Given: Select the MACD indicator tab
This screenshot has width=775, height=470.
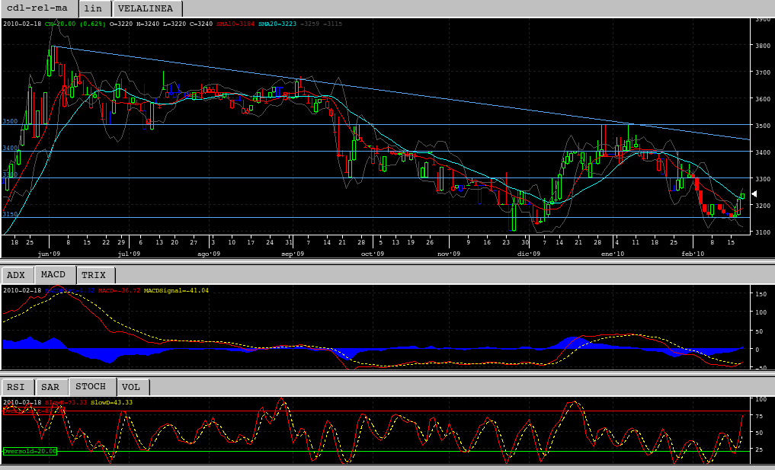Looking at the screenshot, I should pyautogui.click(x=54, y=275).
